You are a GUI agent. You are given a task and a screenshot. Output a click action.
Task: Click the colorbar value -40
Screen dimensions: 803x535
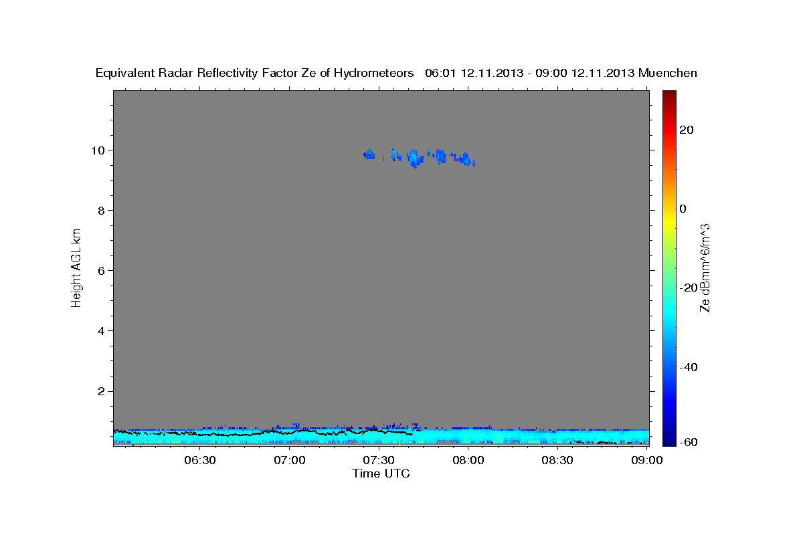pyautogui.click(x=687, y=366)
